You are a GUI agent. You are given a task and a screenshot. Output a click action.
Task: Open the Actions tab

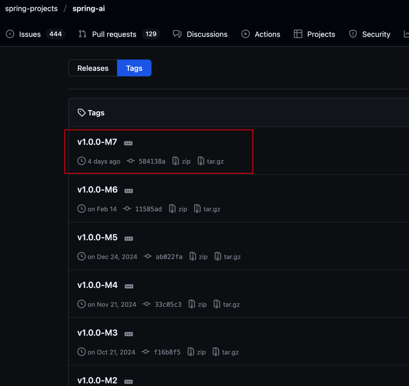click(261, 34)
